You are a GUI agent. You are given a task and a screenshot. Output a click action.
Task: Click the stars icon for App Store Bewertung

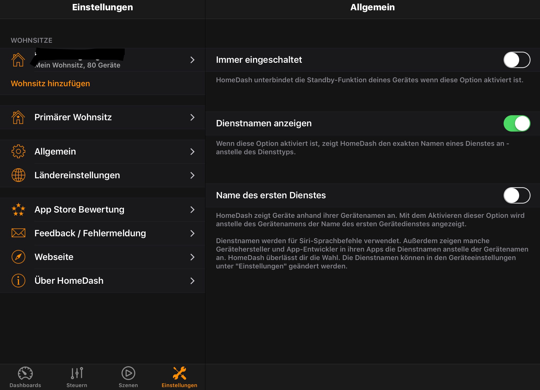click(x=18, y=210)
